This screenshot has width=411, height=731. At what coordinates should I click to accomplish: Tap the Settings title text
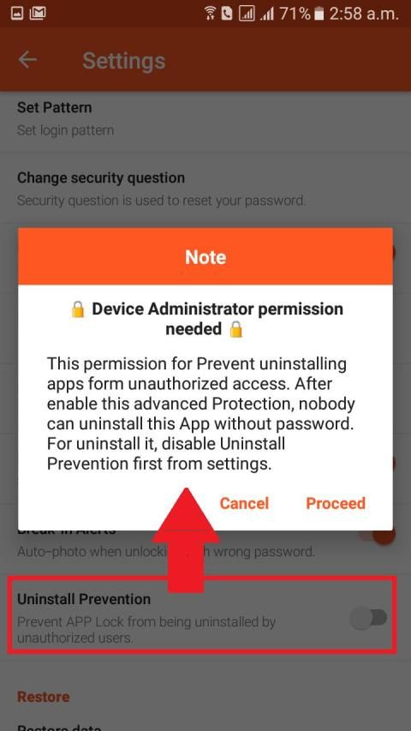coord(124,61)
